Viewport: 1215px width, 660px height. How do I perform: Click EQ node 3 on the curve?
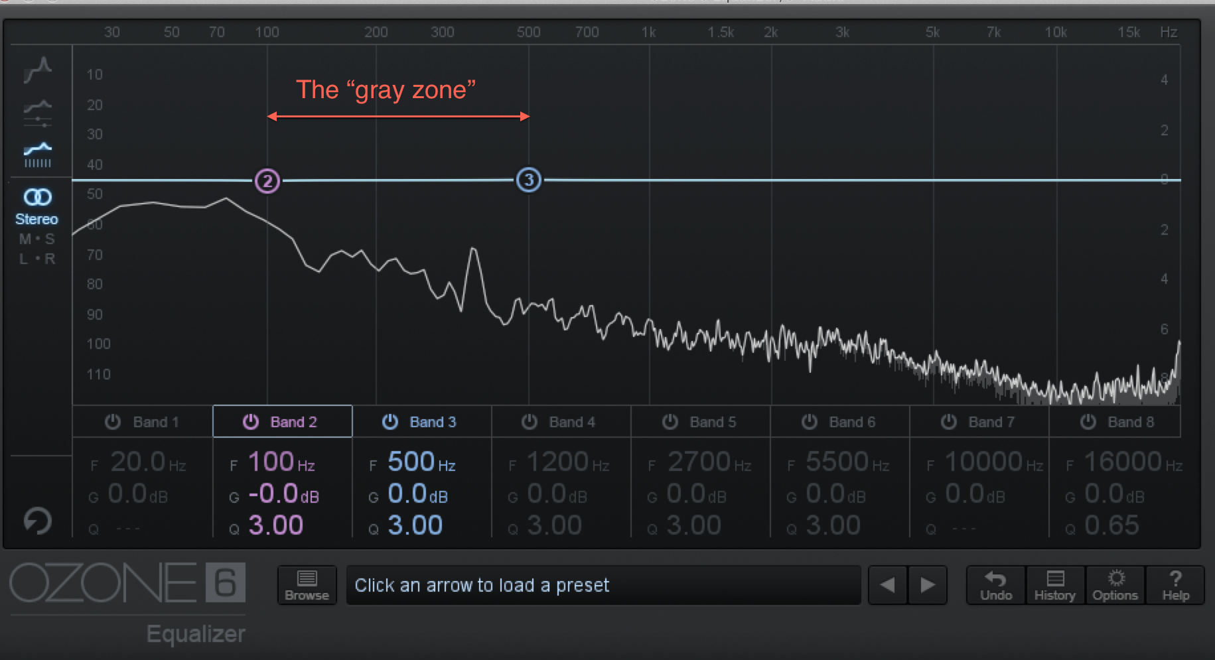(529, 180)
